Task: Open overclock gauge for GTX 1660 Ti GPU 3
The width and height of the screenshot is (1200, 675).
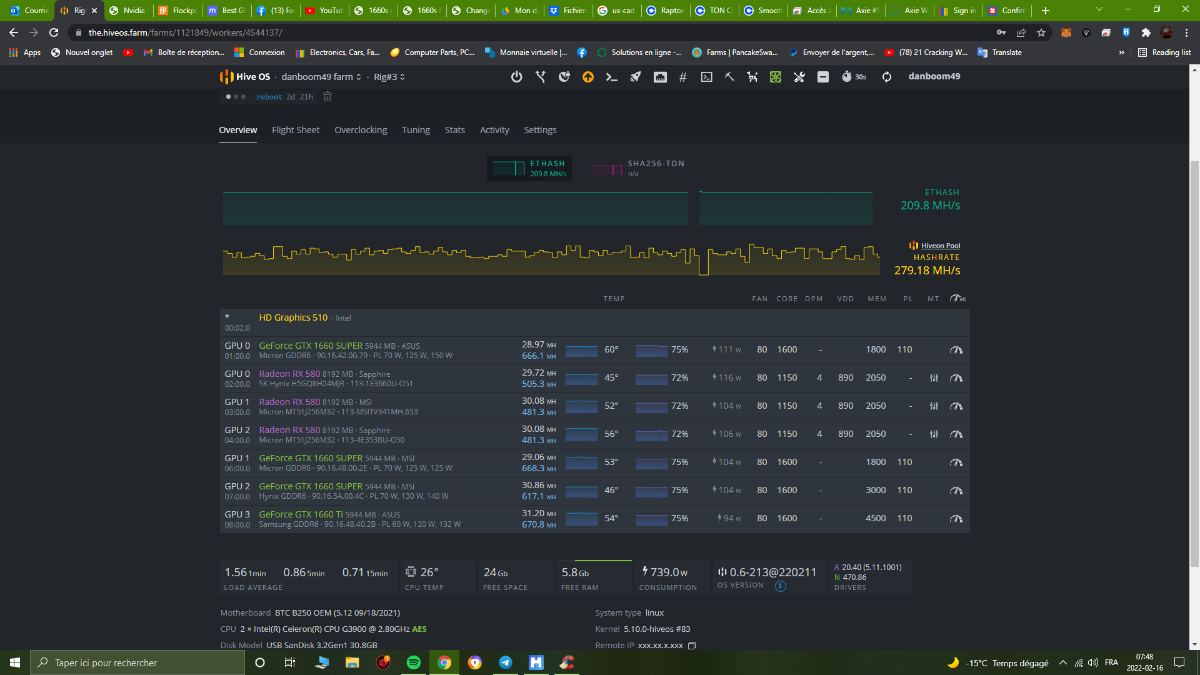Action: click(956, 519)
